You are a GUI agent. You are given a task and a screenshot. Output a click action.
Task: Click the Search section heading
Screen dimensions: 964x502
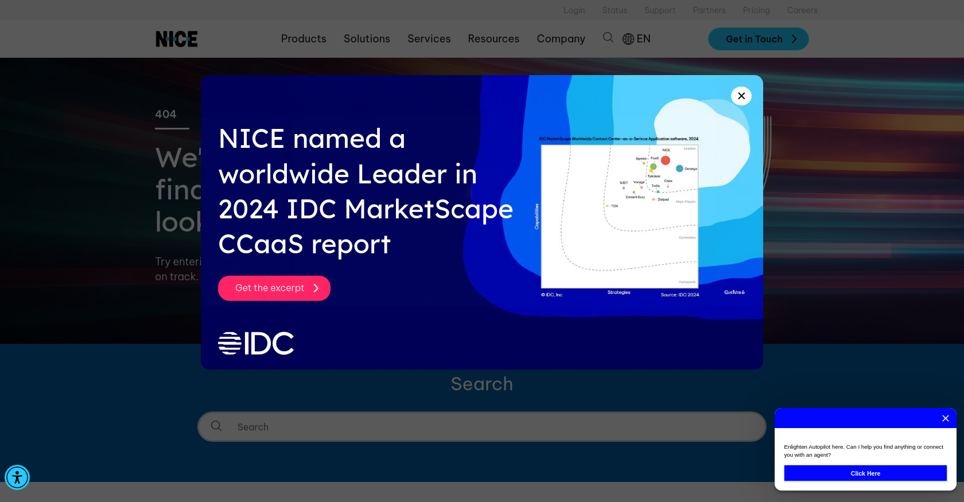click(482, 384)
